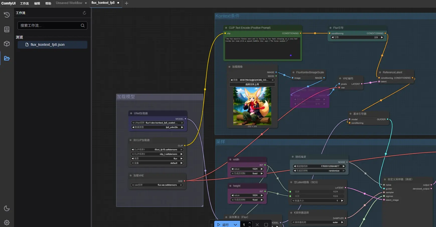Viewport: 436px width, 227px height.
Task: Change height control after generate fixed
Action: tap(247, 200)
